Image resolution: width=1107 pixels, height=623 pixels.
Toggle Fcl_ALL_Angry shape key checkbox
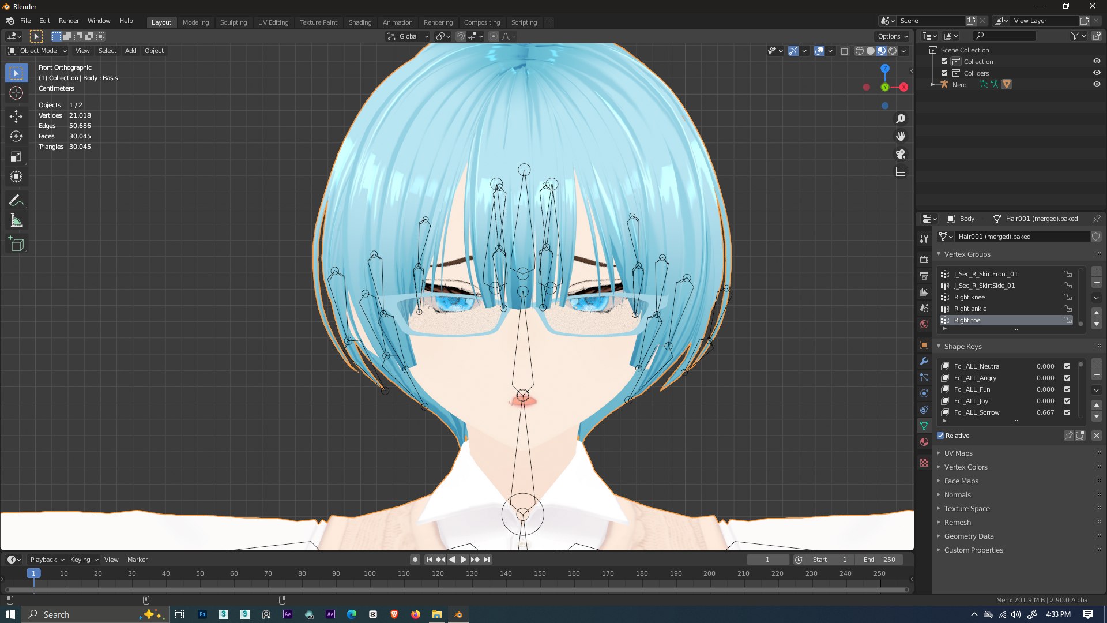click(x=1067, y=378)
